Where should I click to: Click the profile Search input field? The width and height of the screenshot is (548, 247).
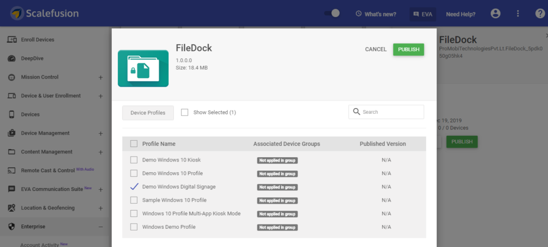386,112
